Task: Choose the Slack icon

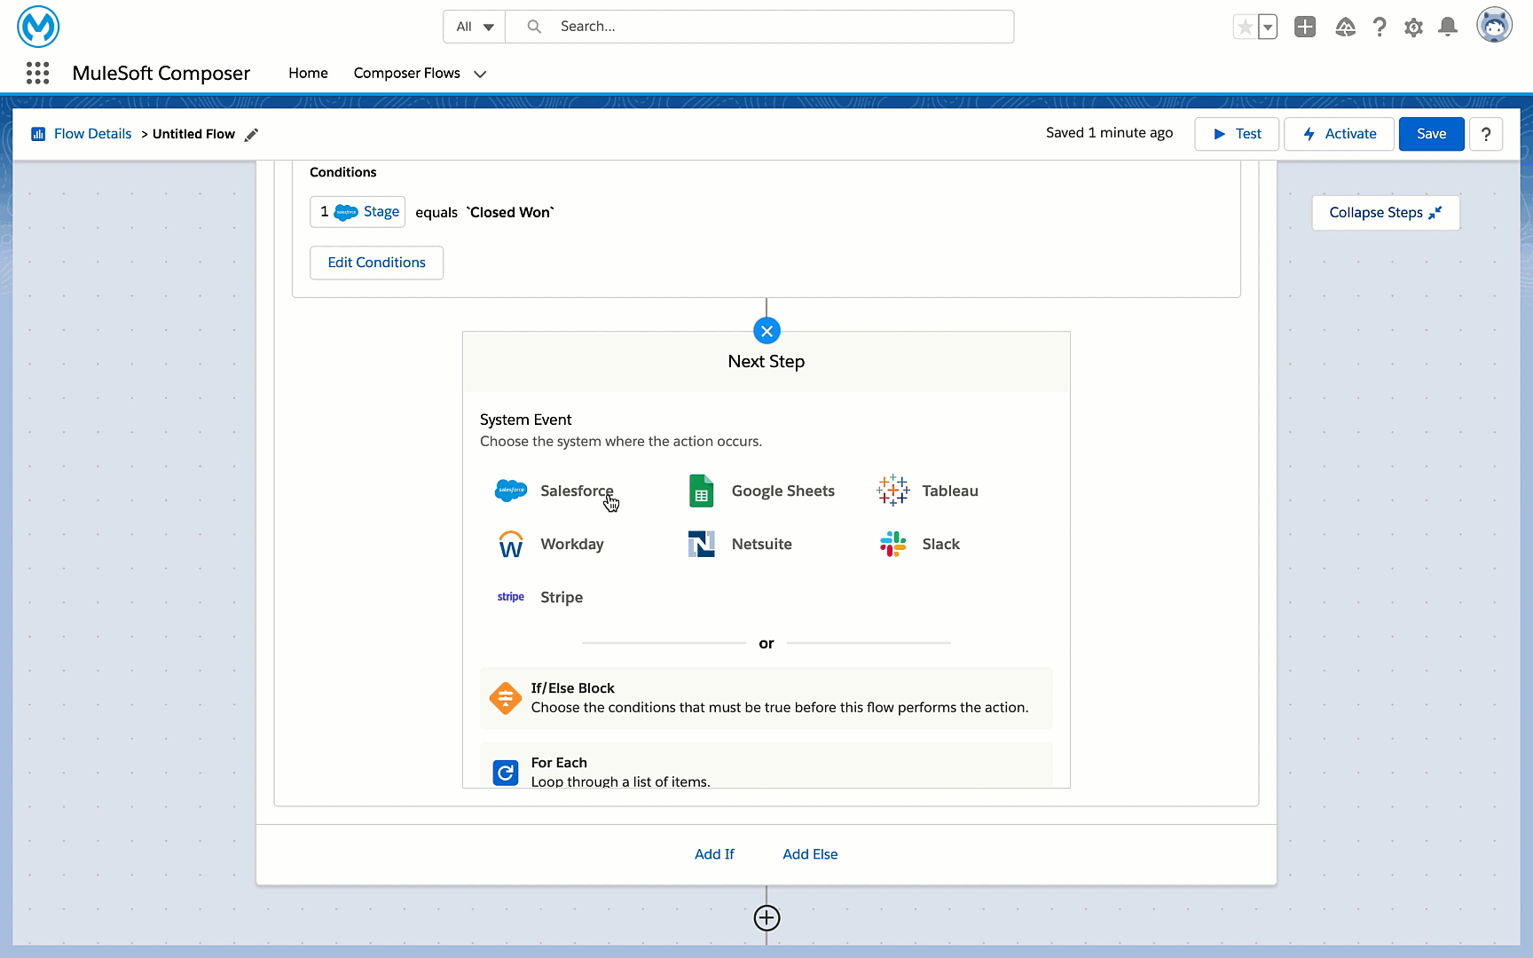Action: pyautogui.click(x=892, y=544)
